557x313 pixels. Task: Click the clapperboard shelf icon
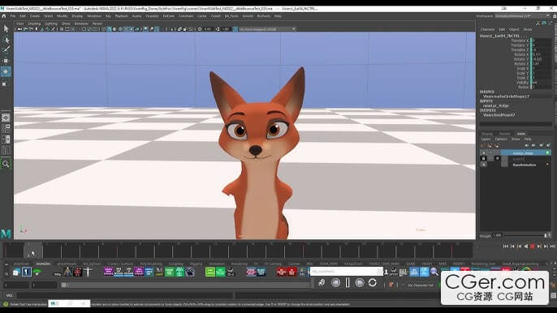190,272
